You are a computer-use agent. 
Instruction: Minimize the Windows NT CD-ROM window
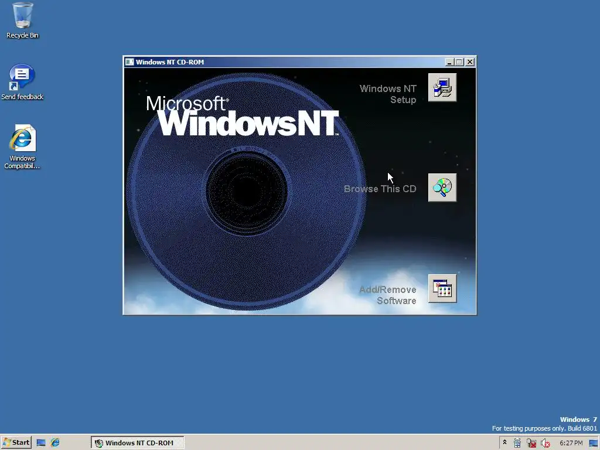coord(449,62)
